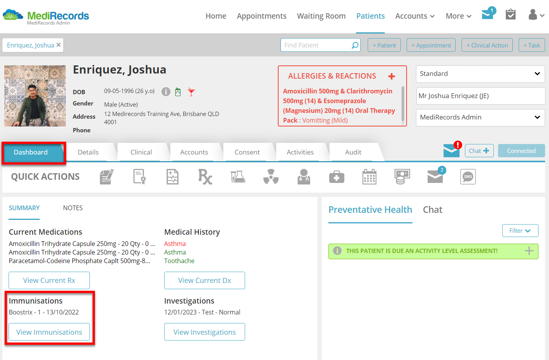This screenshot has height=360, width=549.
Task: Open Appointments in top navigation
Action: pos(261,16)
